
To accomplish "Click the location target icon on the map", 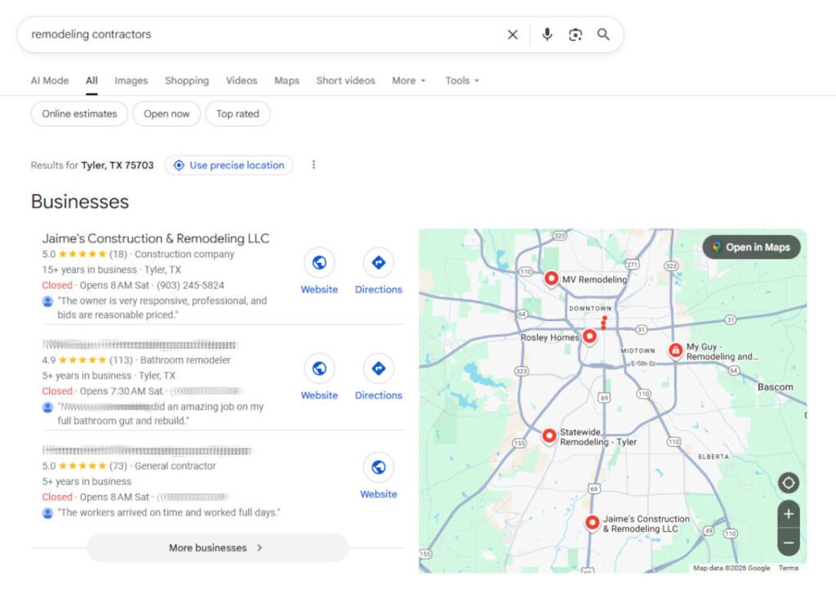I will tap(788, 483).
